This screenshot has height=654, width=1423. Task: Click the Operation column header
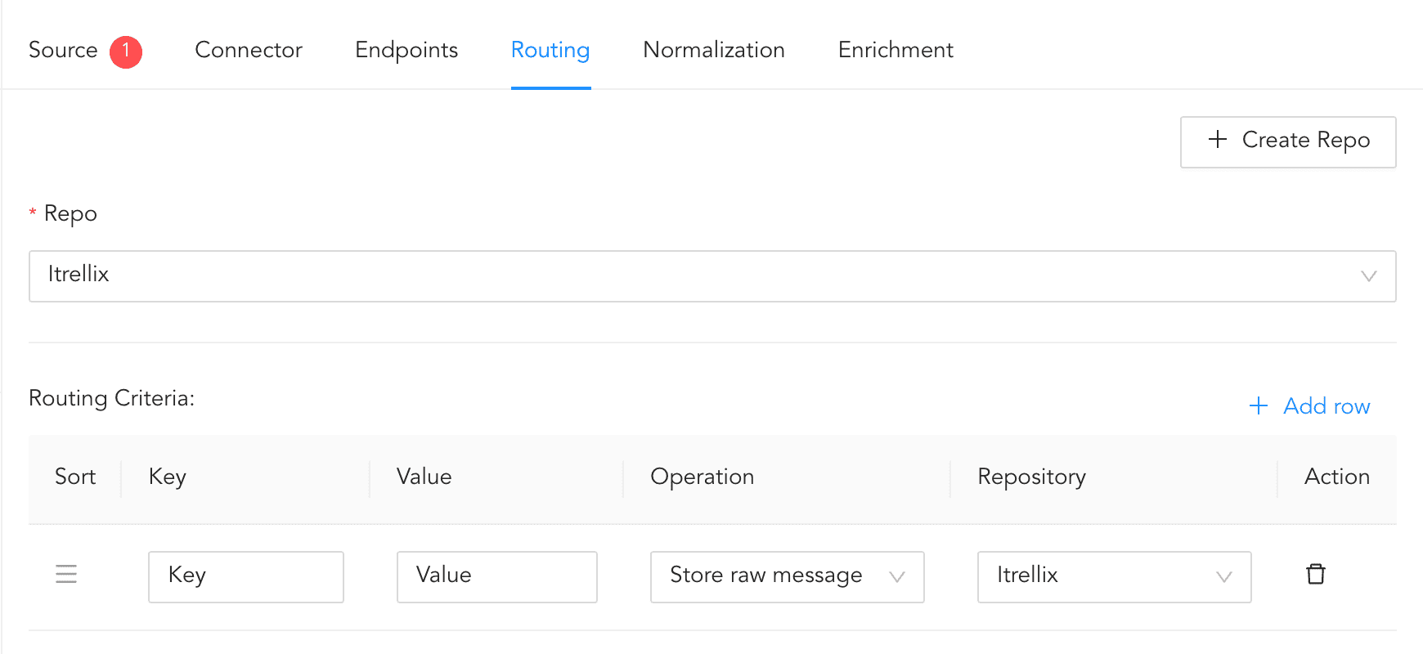(x=702, y=477)
